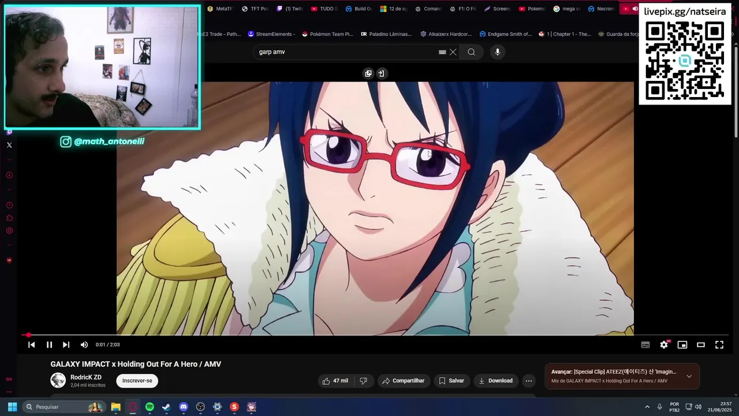This screenshot has height=416, width=739.
Task: Open browser settings gear in sidebar
Action: click(9, 231)
